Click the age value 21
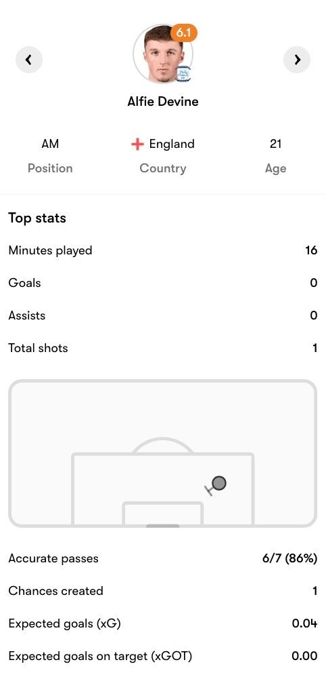This screenshot has width=326, height=677. pyautogui.click(x=276, y=144)
